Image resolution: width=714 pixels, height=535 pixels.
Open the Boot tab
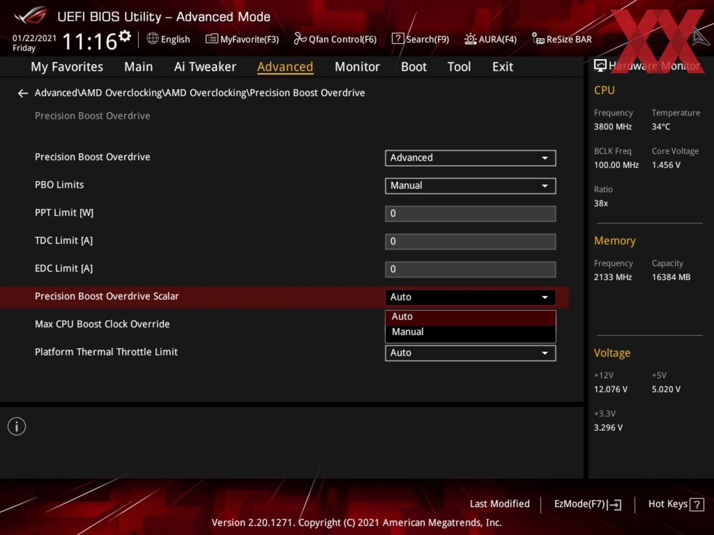(414, 67)
